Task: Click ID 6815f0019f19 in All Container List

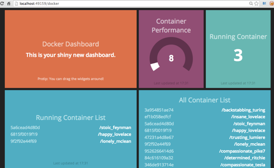Action: pyautogui.click(x=158, y=131)
